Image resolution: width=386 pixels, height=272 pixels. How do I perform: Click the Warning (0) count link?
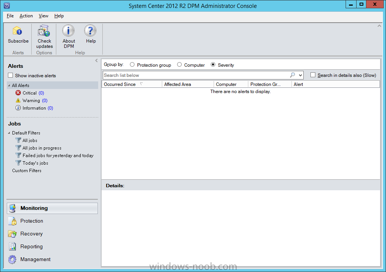pyautogui.click(x=45, y=101)
